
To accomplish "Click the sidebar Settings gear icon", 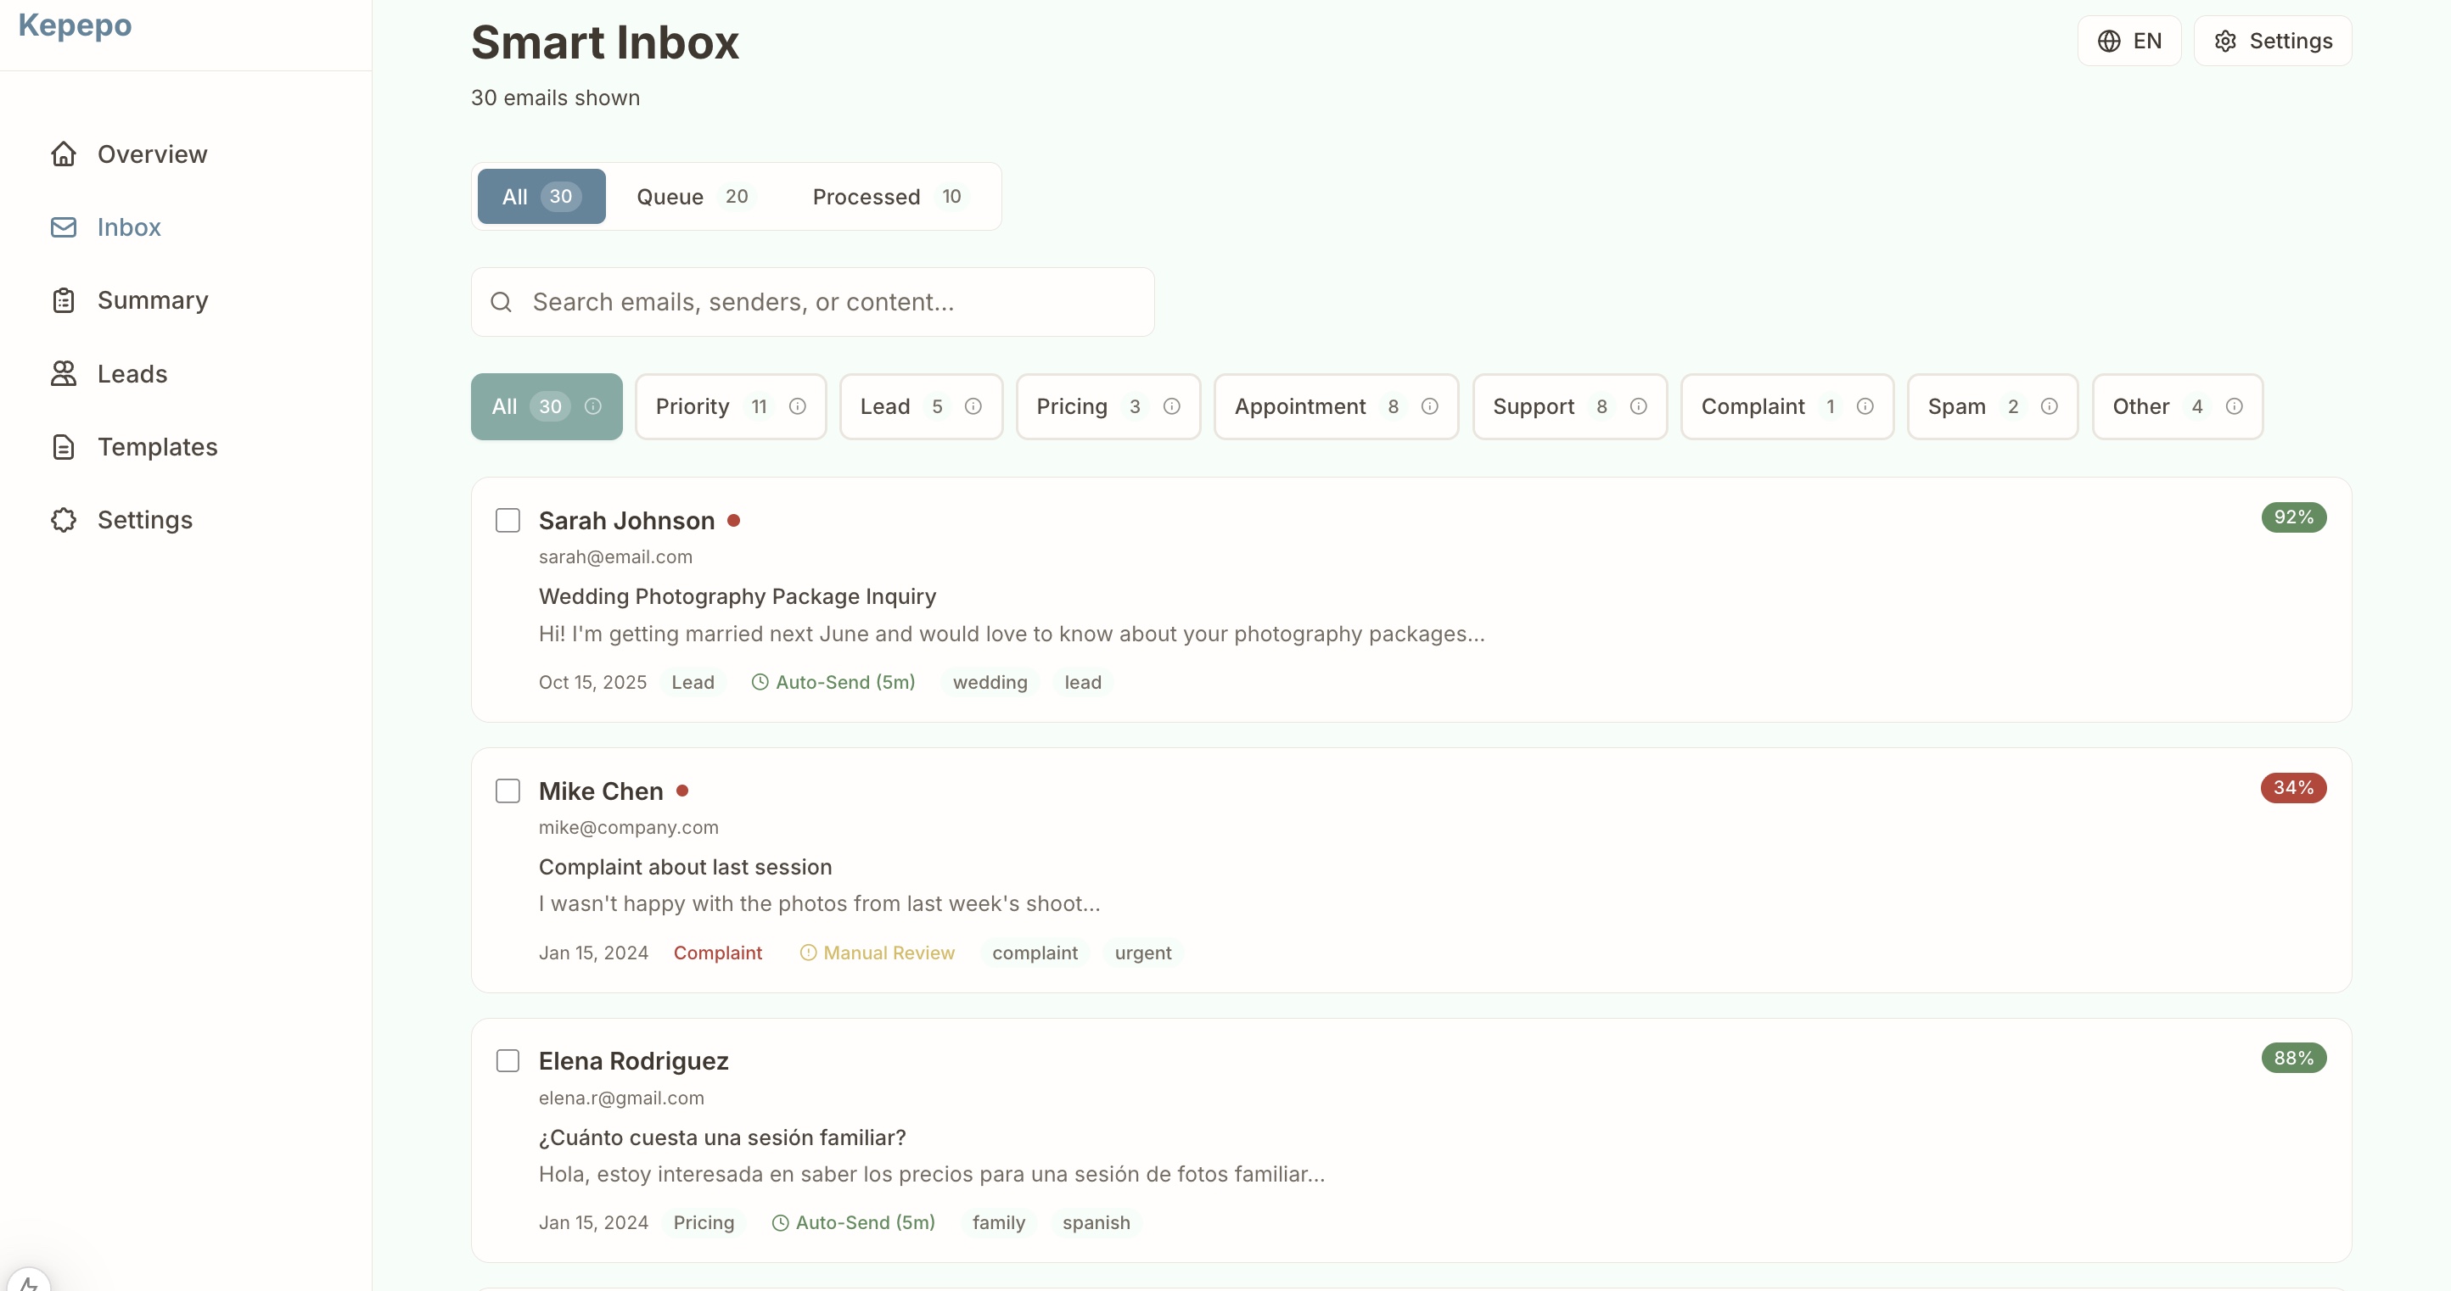I will coord(63,520).
